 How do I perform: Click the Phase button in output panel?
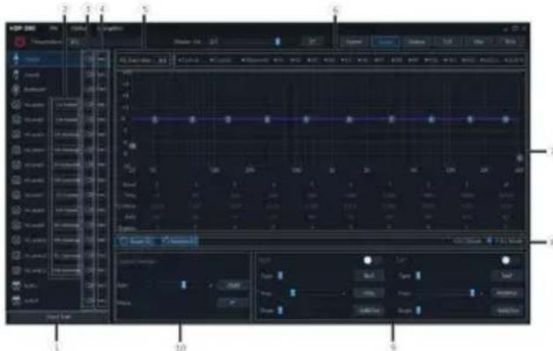click(x=232, y=302)
